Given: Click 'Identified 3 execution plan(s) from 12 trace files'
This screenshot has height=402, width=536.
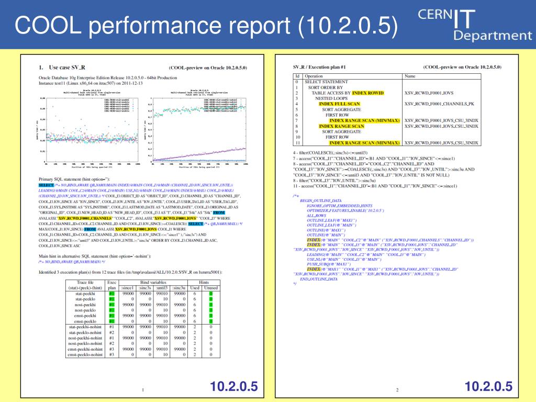Looking at the screenshot, I should point(130,272).
